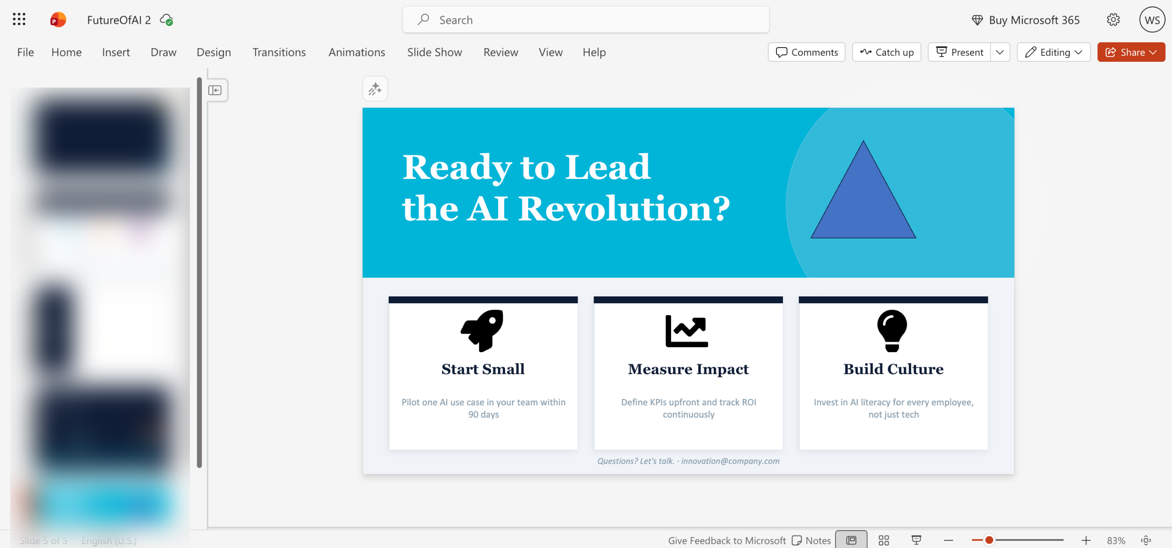Image resolution: width=1172 pixels, height=548 pixels.
Task: Click the Comments button
Action: [807, 52]
